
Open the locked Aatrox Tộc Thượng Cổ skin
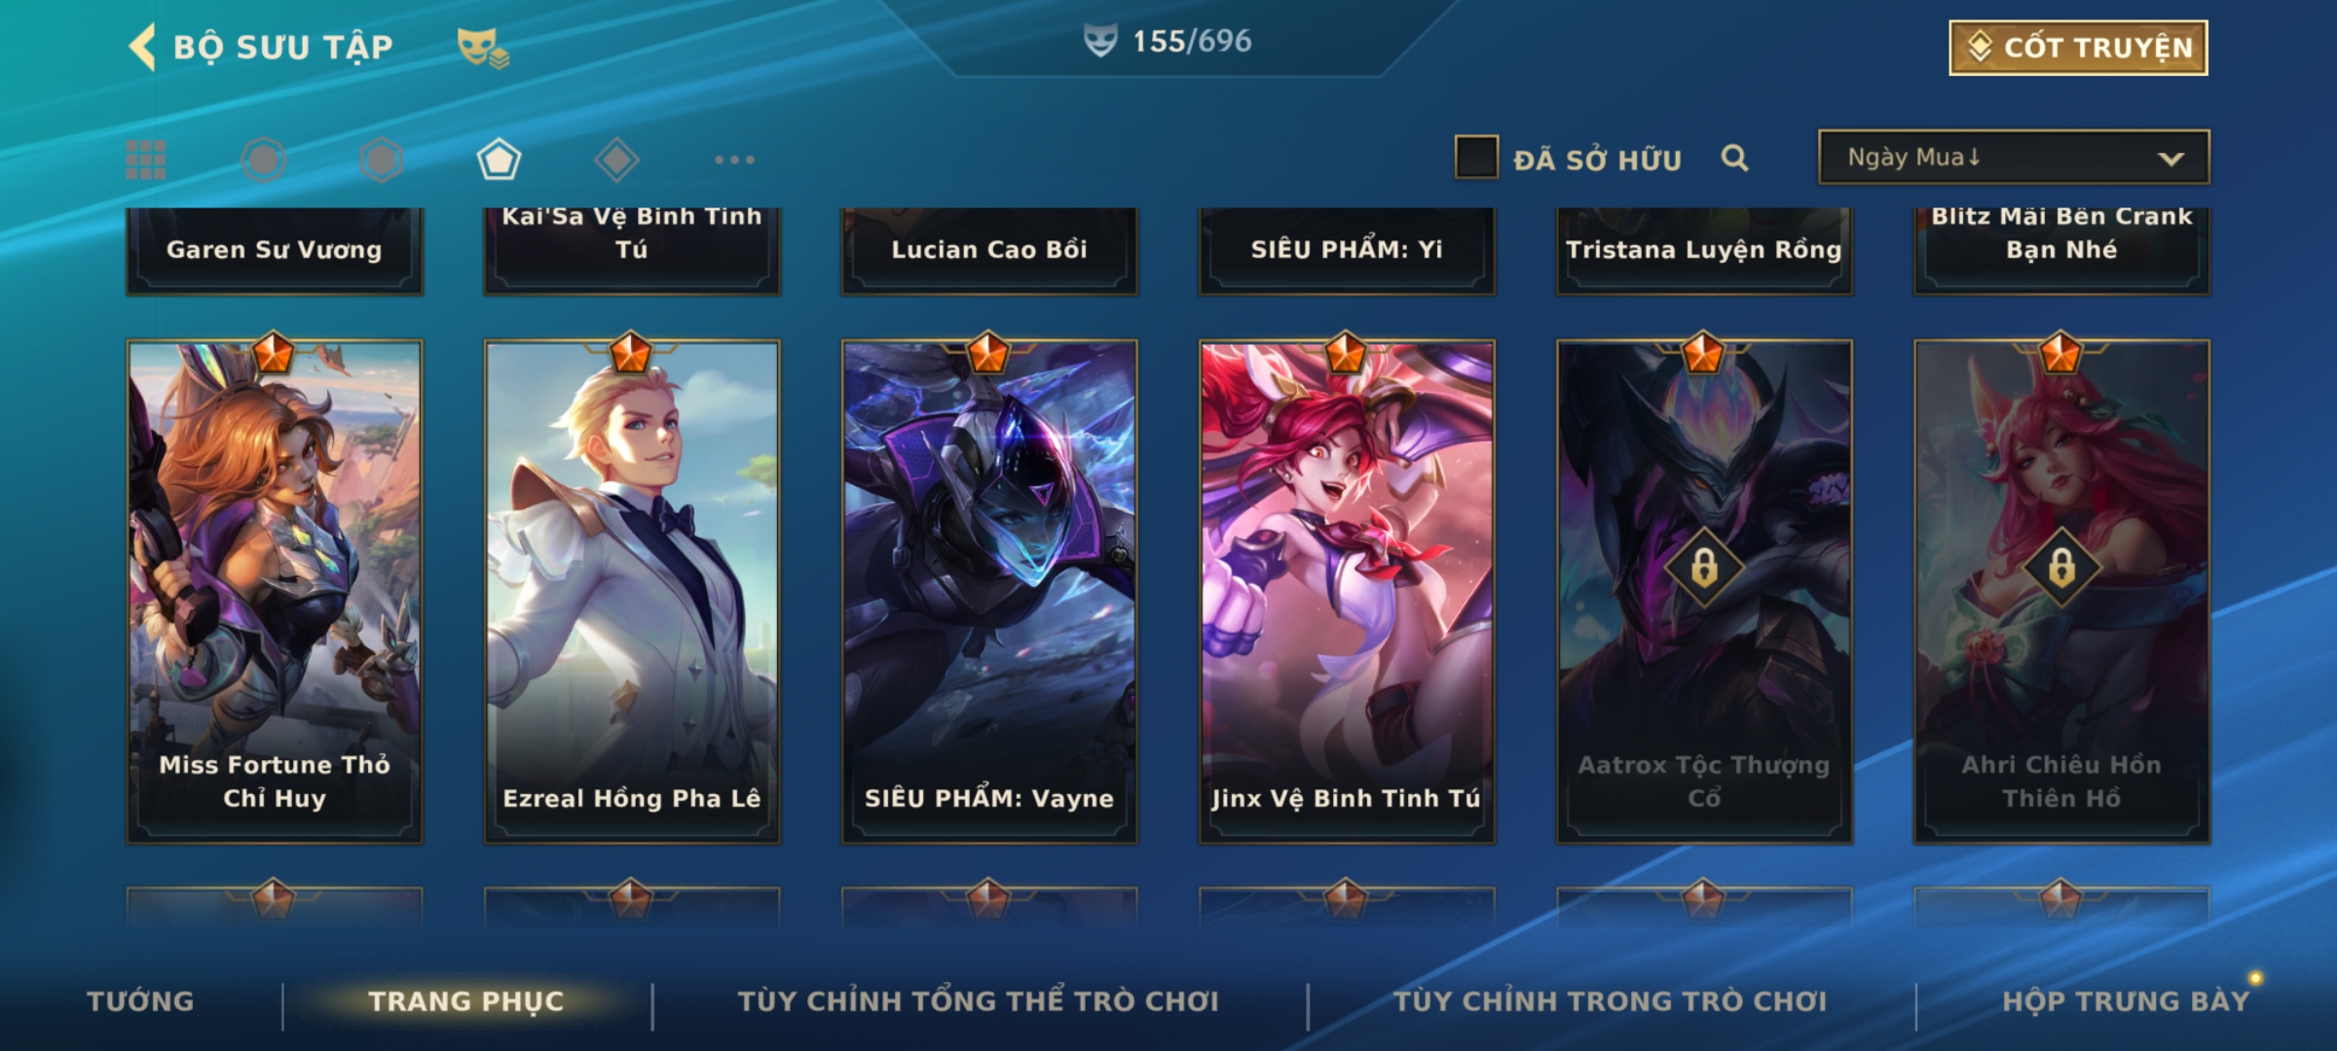1704,591
